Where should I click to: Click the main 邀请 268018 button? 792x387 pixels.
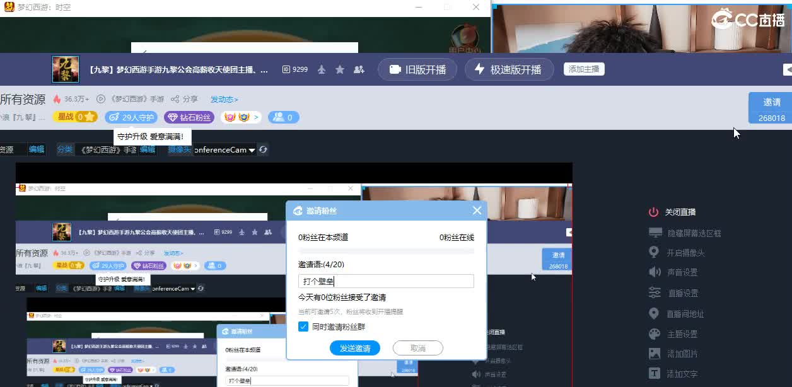pyautogui.click(x=771, y=108)
